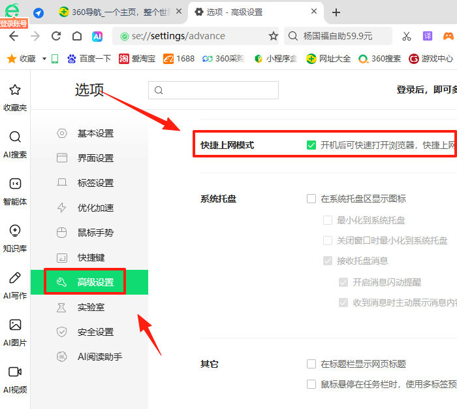Open AI视频 in the left sidebar
457x409 pixels.
[15, 380]
